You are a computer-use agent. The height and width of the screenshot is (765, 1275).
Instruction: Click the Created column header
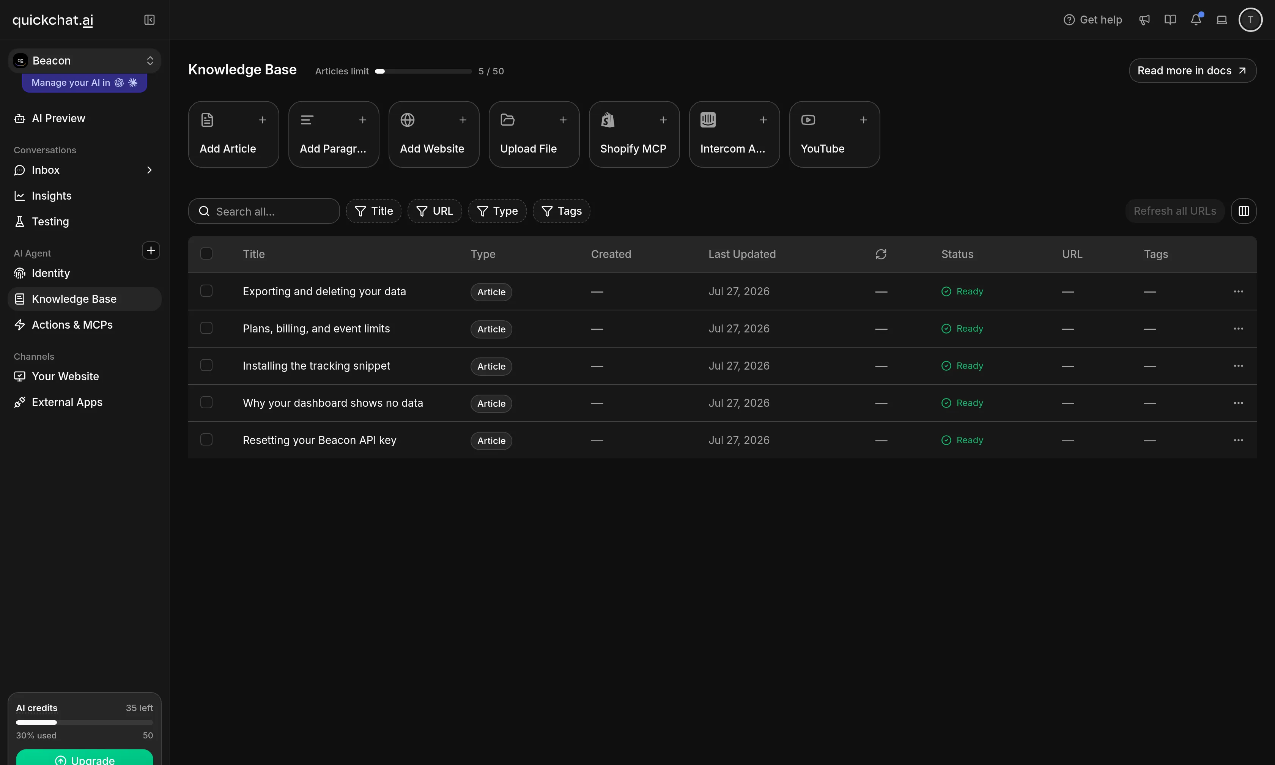(611, 254)
